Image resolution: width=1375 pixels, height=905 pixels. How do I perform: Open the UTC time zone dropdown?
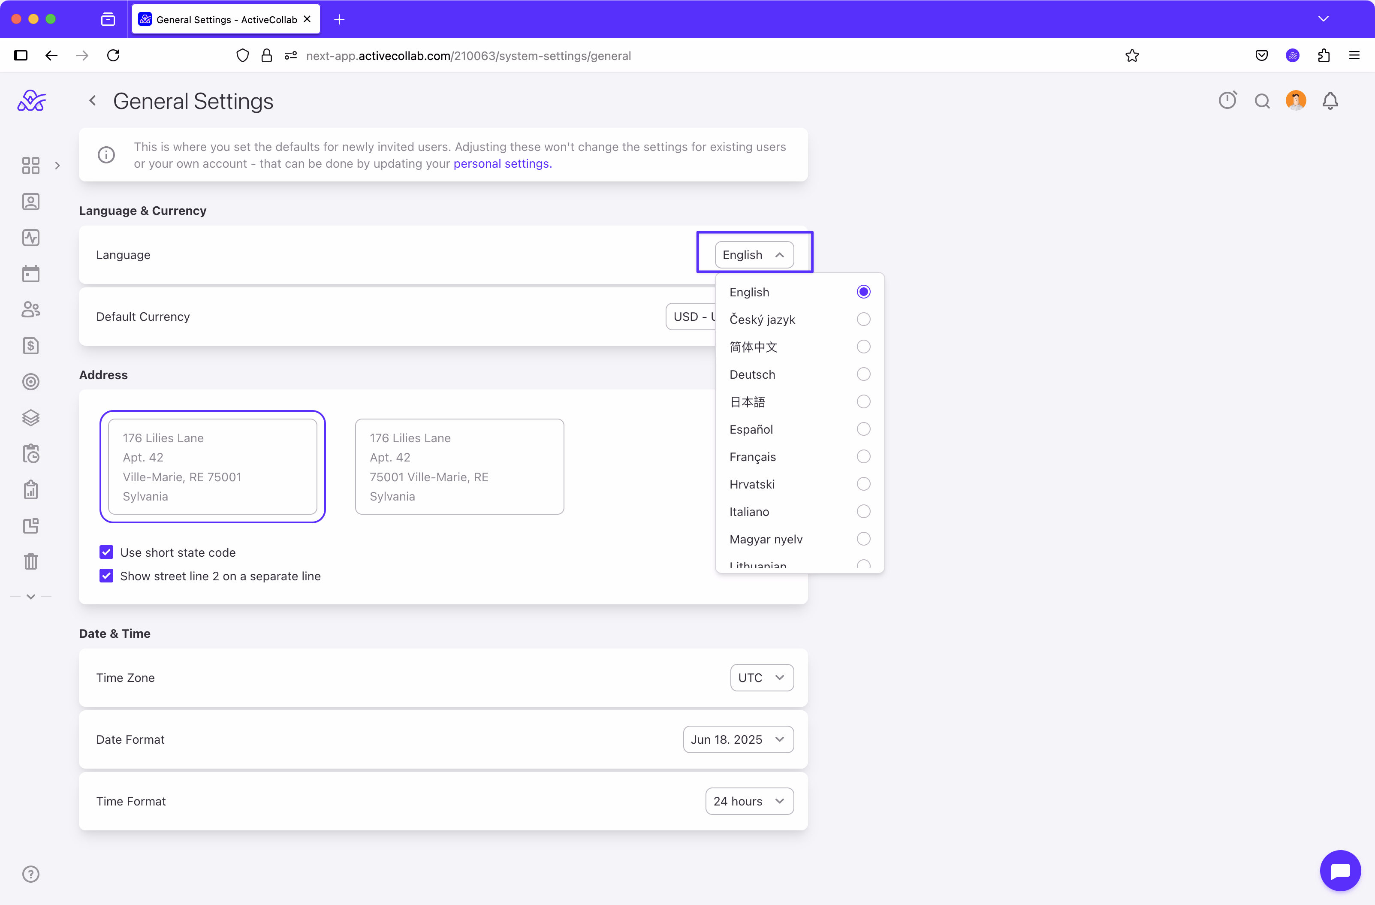click(761, 677)
